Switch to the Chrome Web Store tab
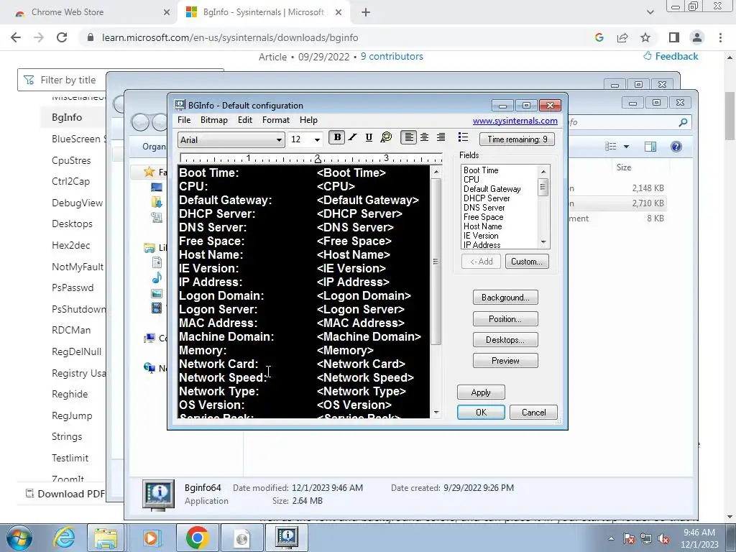The height and width of the screenshot is (552, 736). point(92,13)
